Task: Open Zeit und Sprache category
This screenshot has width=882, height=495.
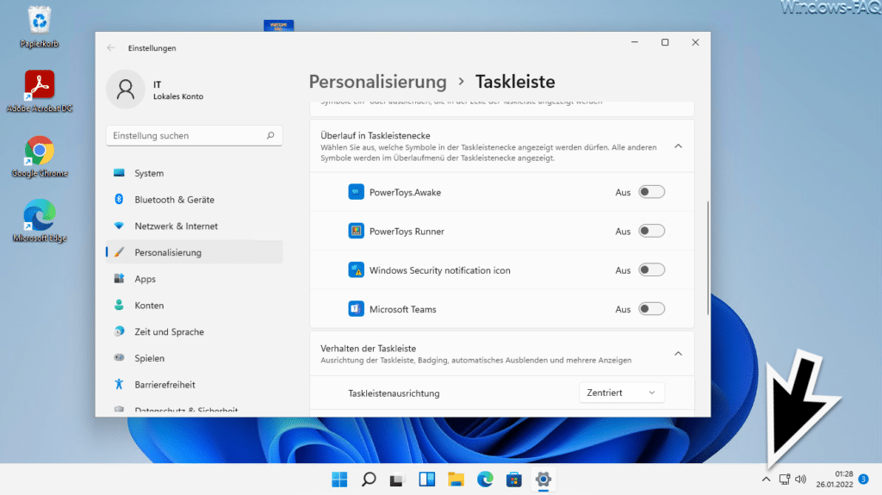Action: [194, 332]
